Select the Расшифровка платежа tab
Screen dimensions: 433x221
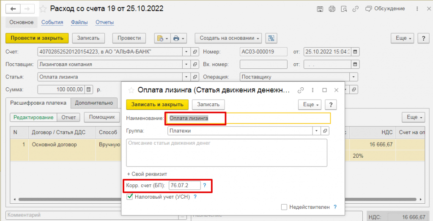point(38,103)
